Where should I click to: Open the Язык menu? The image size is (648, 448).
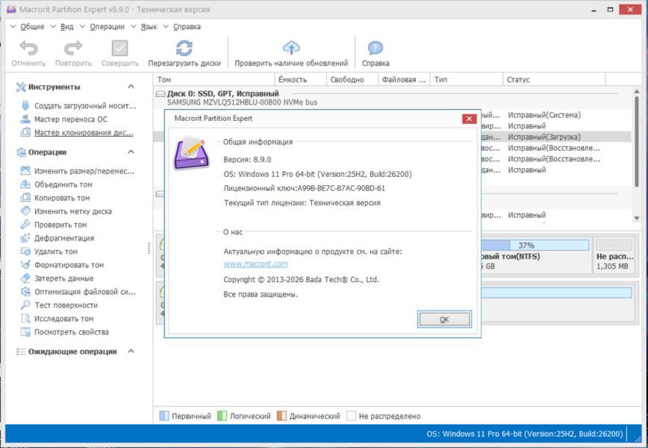149,26
